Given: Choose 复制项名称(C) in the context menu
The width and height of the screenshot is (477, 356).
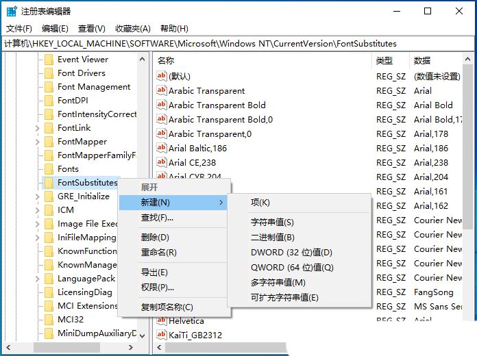Looking at the screenshot, I should (173, 307).
